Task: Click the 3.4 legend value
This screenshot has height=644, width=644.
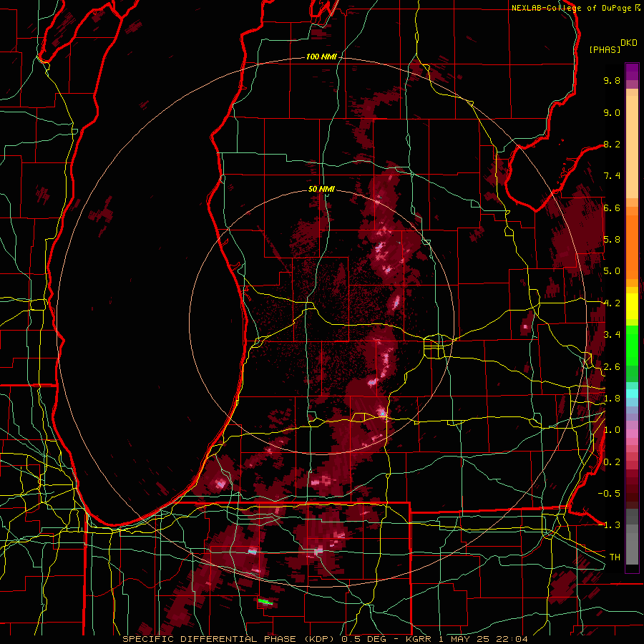Action: pos(612,335)
